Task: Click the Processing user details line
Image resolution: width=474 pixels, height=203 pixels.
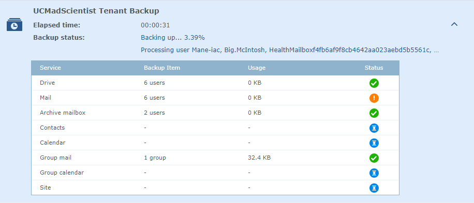Action: coord(290,51)
